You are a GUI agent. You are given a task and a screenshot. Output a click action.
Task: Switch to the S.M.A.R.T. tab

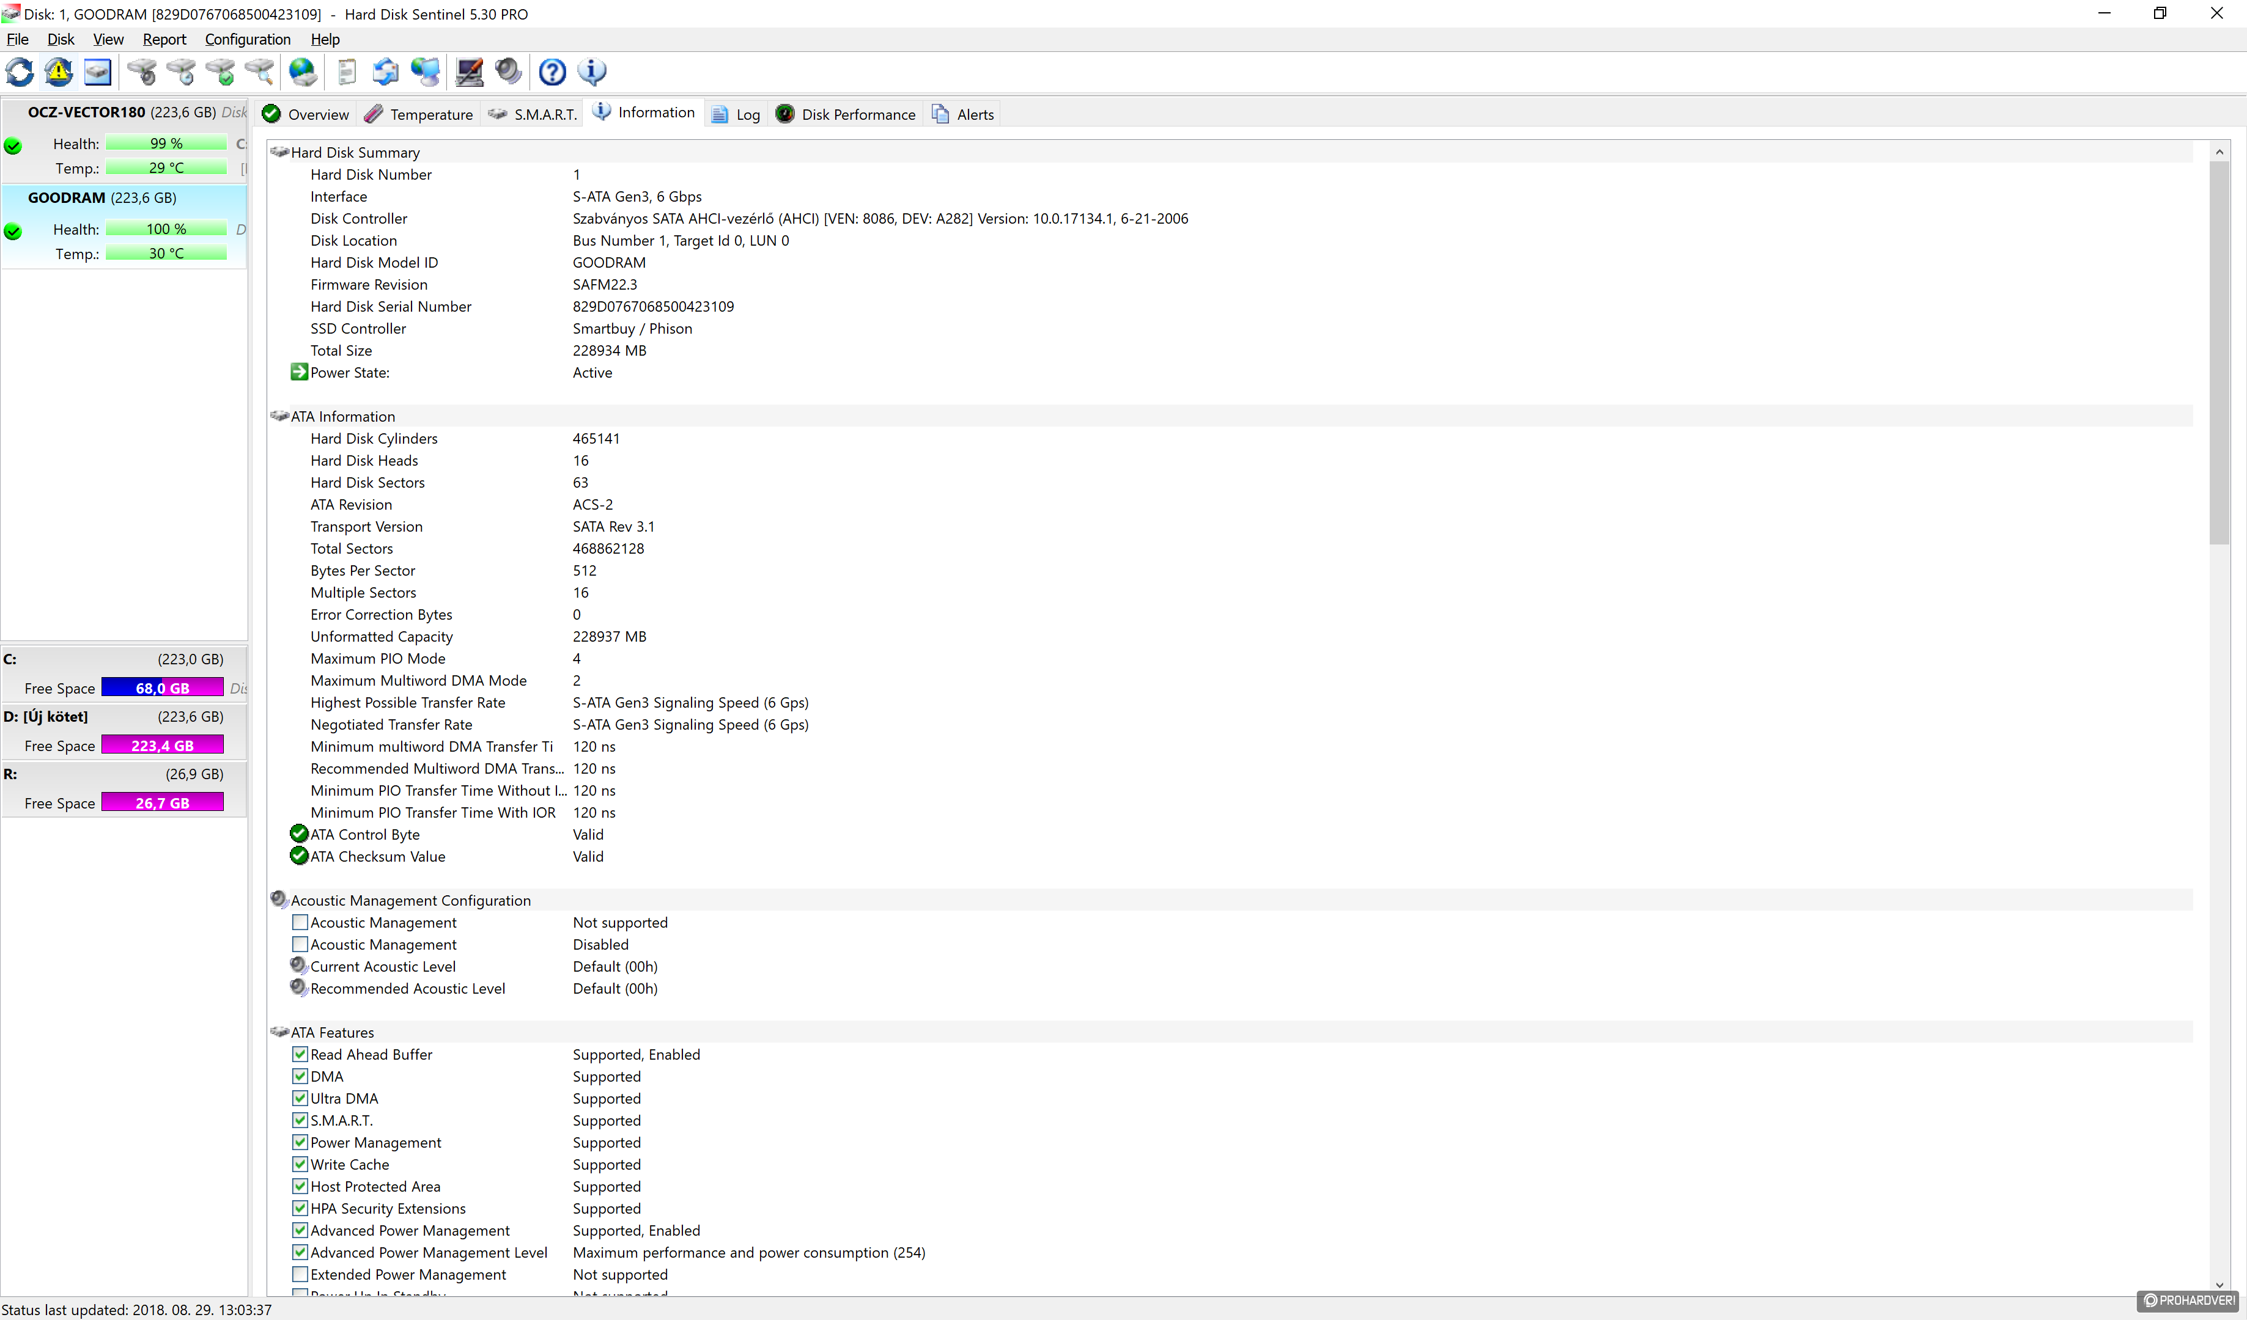(x=533, y=114)
